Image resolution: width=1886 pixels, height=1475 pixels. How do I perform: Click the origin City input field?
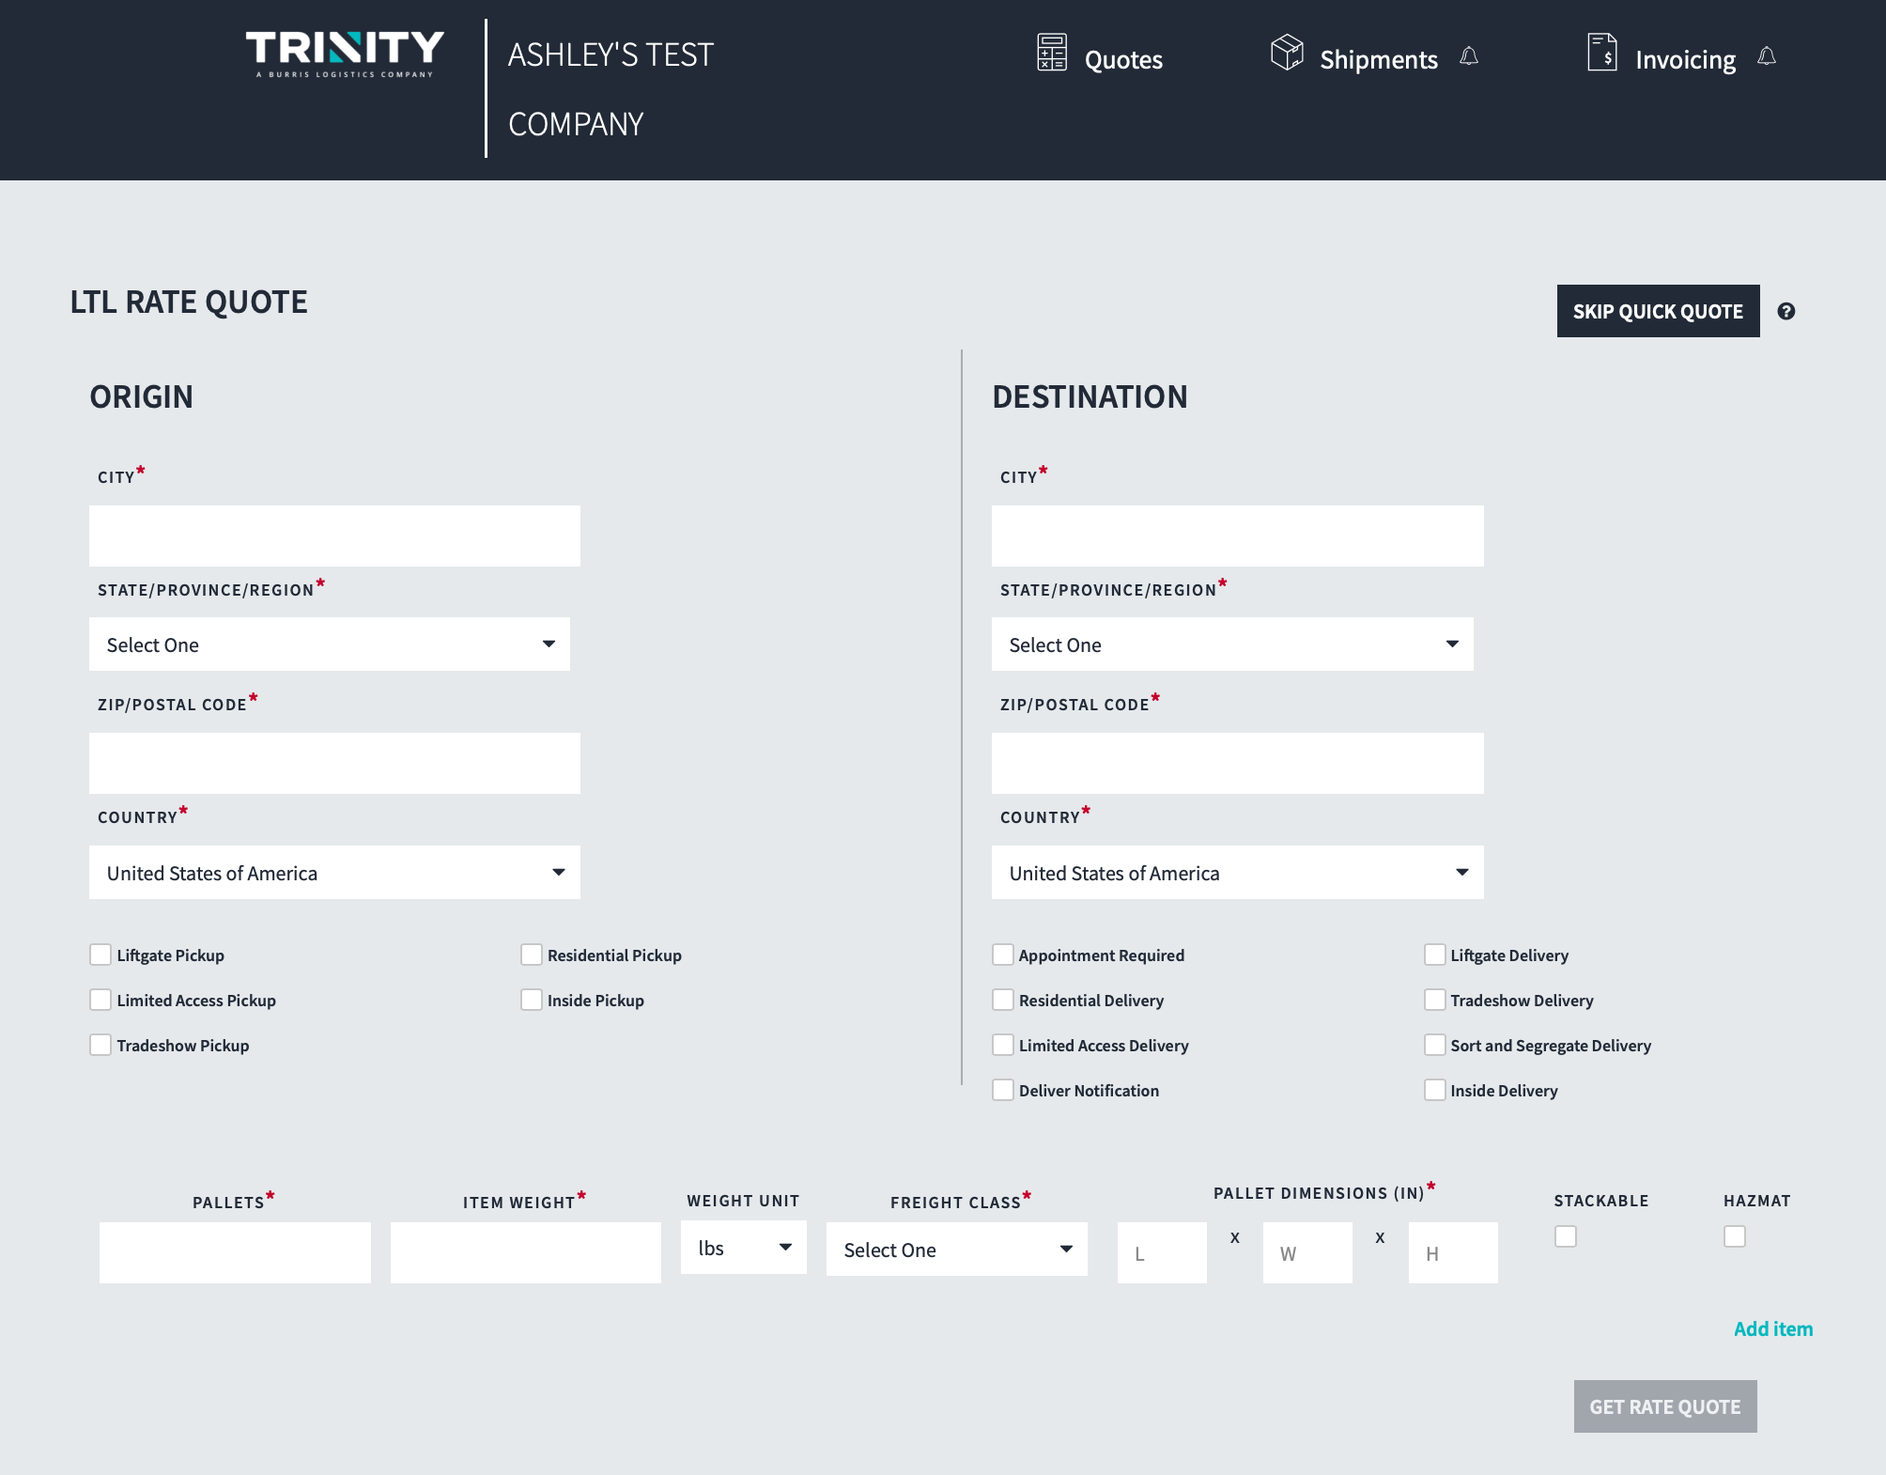334,536
